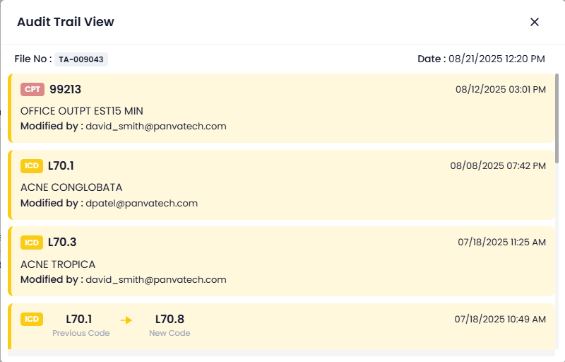Click the ICD code L70.3 heading
Screen dimensions: 565x362
[61, 243]
